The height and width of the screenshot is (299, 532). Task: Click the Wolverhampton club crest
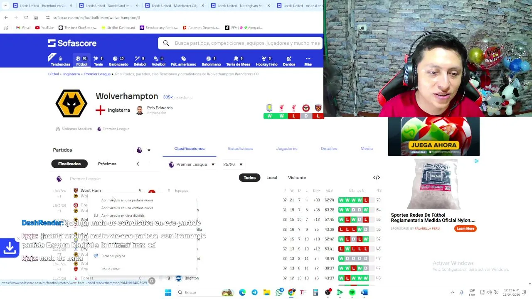tap(71, 103)
